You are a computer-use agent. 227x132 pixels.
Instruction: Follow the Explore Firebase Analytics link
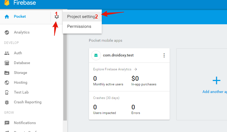coord(115,69)
